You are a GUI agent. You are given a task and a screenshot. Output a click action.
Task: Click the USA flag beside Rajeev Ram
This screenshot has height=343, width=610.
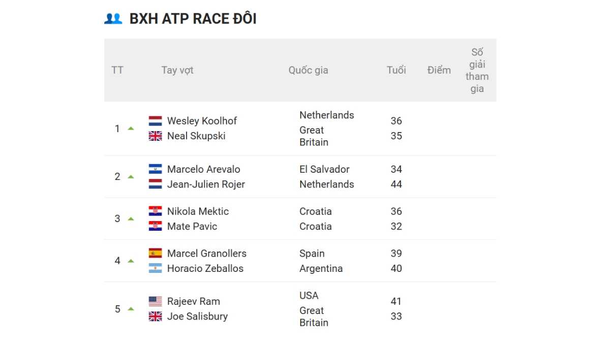point(155,301)
